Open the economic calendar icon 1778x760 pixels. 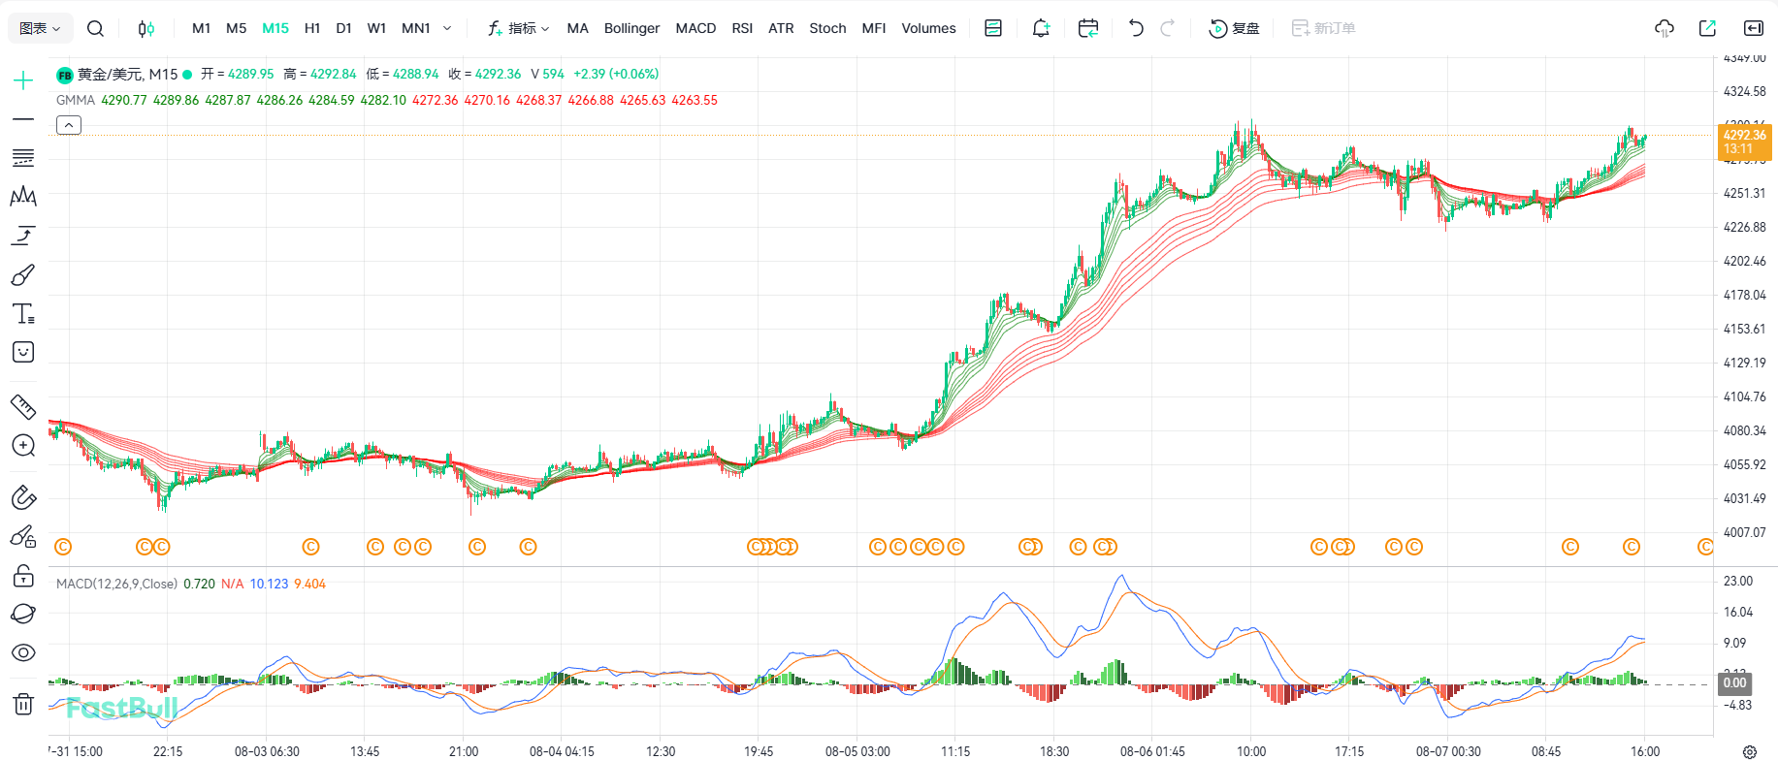pos(1088,28)
